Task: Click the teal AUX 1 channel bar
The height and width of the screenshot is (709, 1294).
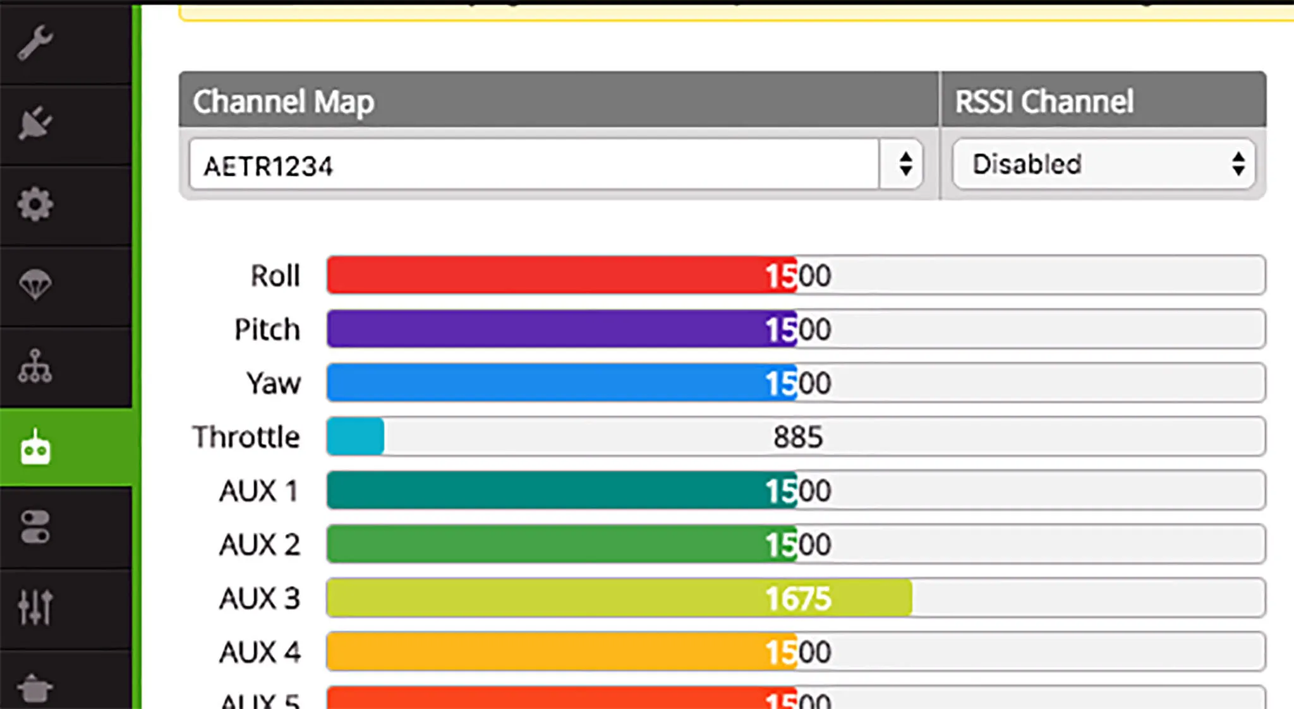Action: point(796,490)
